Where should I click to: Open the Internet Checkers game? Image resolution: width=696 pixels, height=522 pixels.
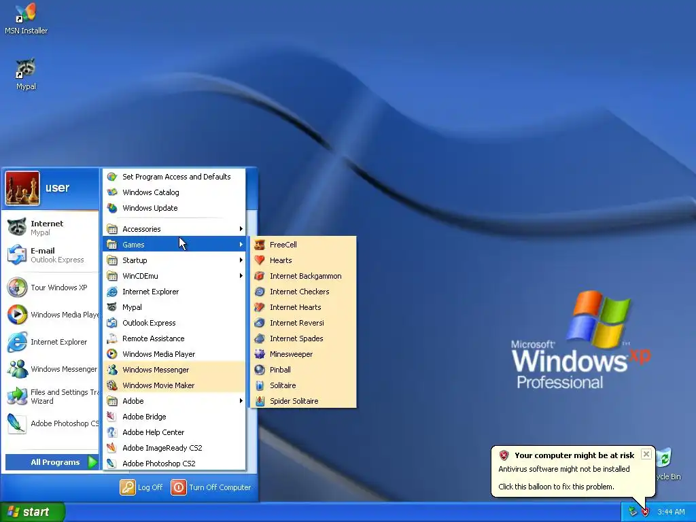pos(303,291)
